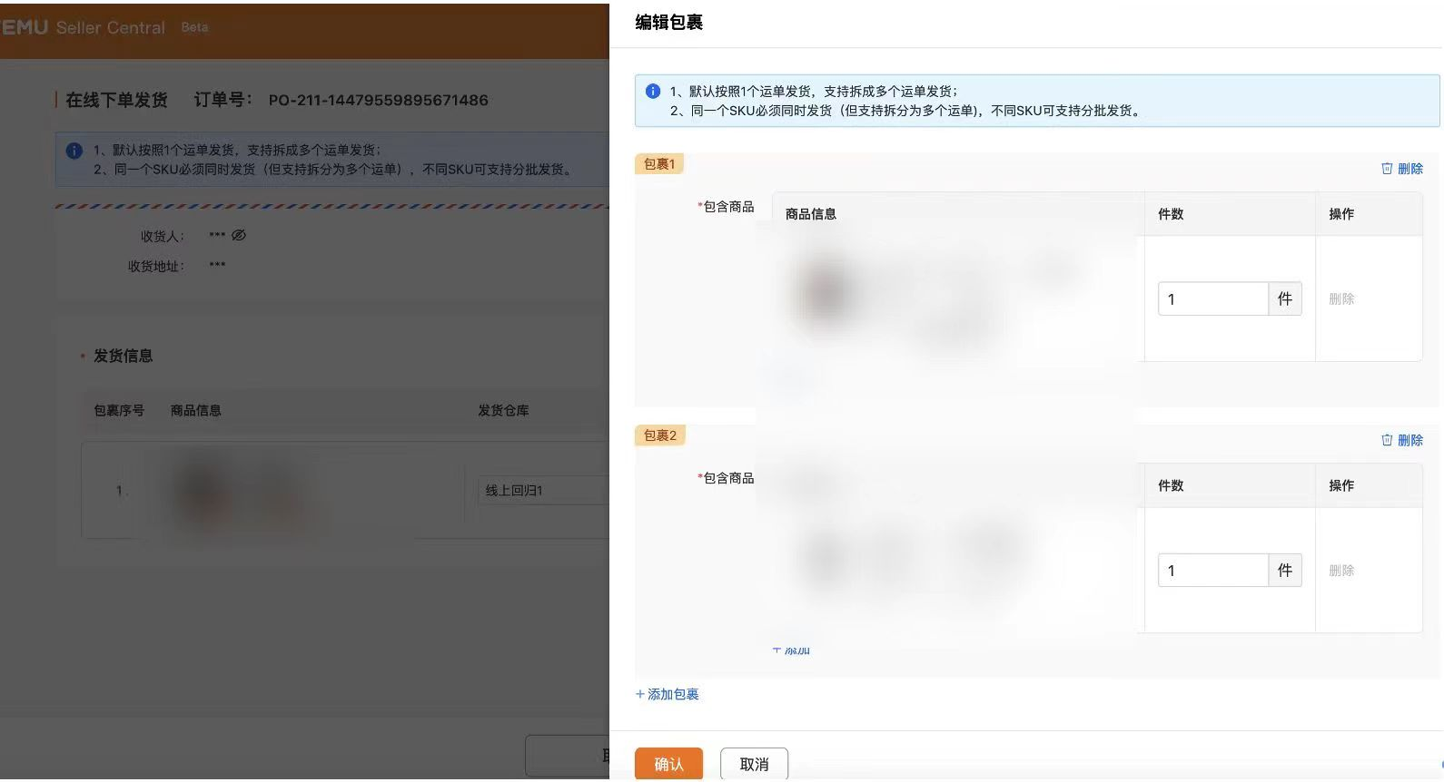Click 操作 header in 包裹2 table
The width and height of the screenshot is (1444, 782).
point(1341,485)
